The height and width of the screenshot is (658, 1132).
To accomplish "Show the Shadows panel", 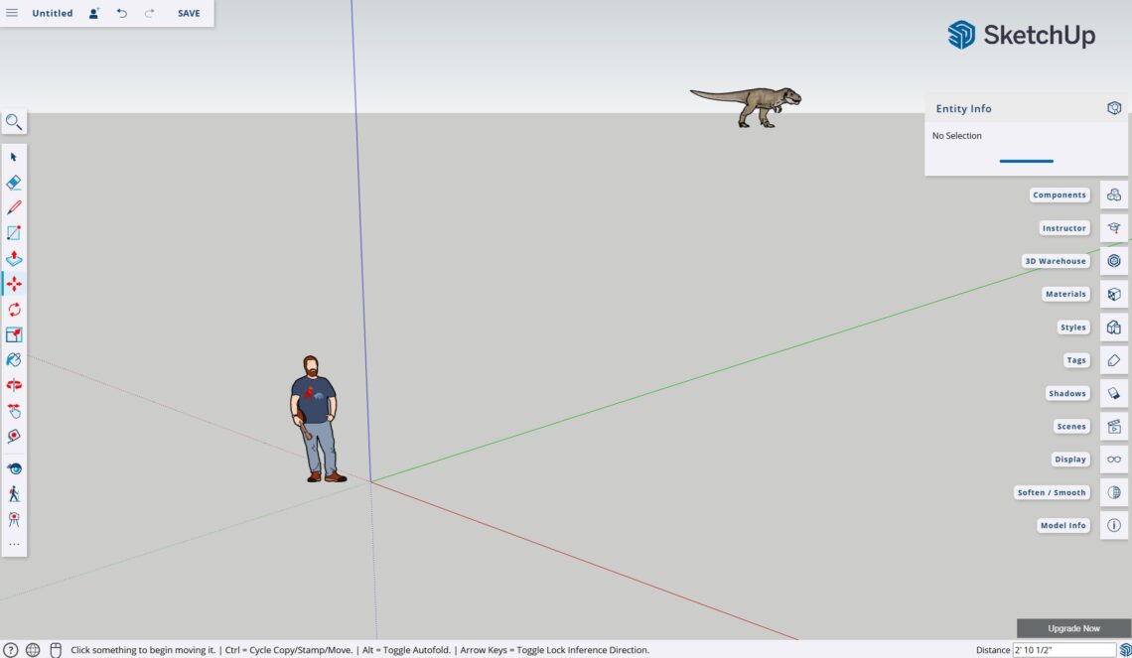I will (1113, 393).
